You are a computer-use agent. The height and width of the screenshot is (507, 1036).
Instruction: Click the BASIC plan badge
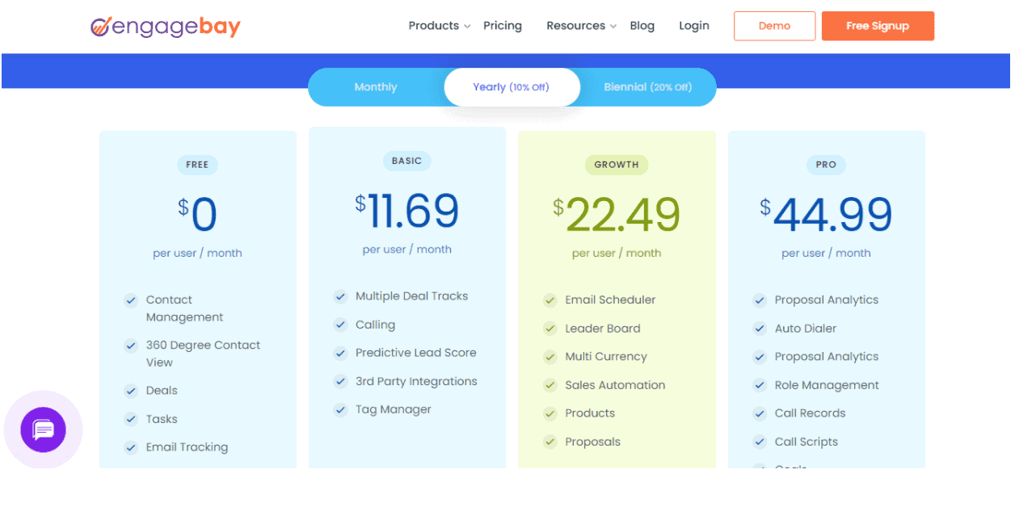tap(406, 161)
